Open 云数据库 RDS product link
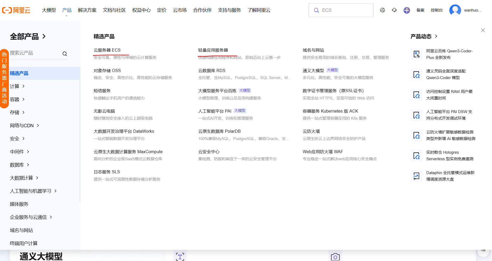Viewport: 492px width, 261px height. click(x=212, y=70)
